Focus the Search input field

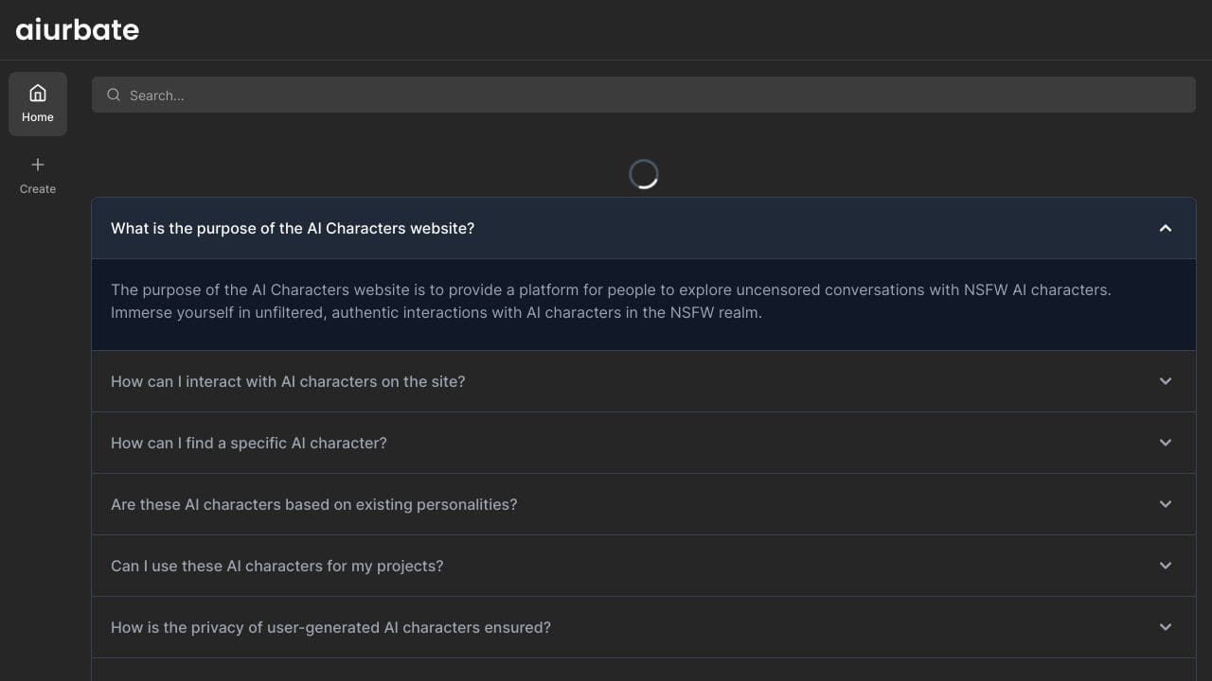[x=644, y=95]
